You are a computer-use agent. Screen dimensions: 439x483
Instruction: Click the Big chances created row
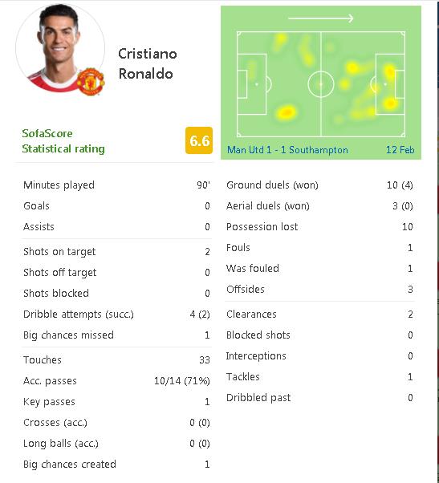(116, 465)
